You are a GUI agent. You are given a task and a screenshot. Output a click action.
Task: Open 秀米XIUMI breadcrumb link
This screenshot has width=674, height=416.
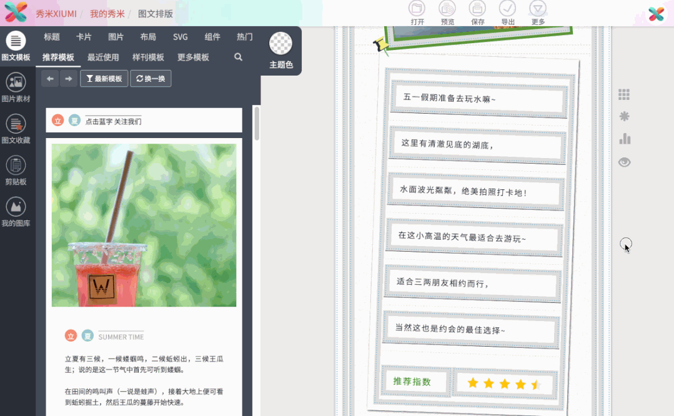(x=56, y=14)
